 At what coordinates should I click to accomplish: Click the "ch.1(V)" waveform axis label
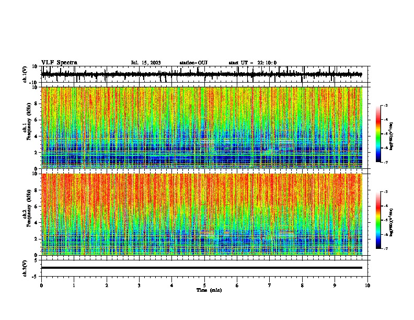click(25, 74)
